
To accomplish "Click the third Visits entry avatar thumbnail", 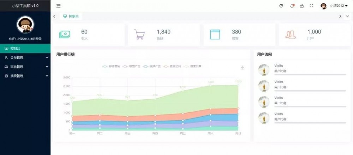I will (264, 102).
